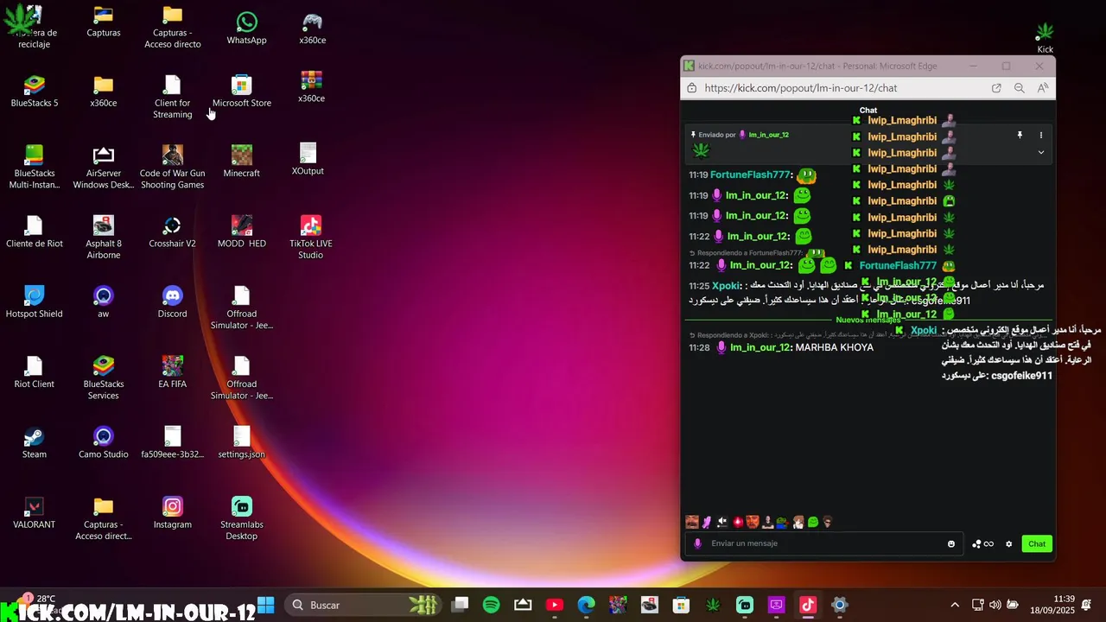Show hidden system tray icons chevron

[955, 605]
